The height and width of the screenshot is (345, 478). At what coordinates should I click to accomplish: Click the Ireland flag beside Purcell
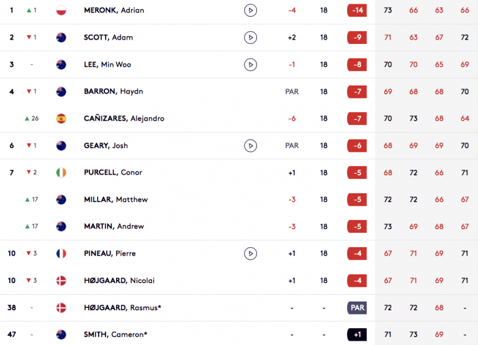61,172
